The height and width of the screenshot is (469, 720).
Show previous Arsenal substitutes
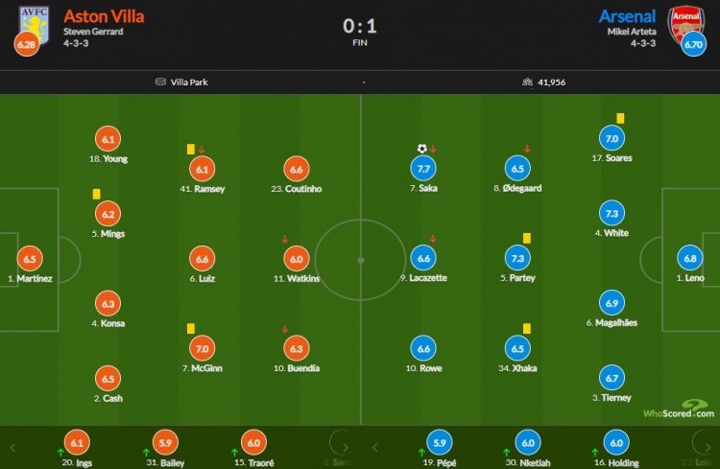click(374, 447)
